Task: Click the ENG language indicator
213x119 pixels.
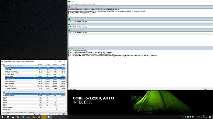Action: 198,117
